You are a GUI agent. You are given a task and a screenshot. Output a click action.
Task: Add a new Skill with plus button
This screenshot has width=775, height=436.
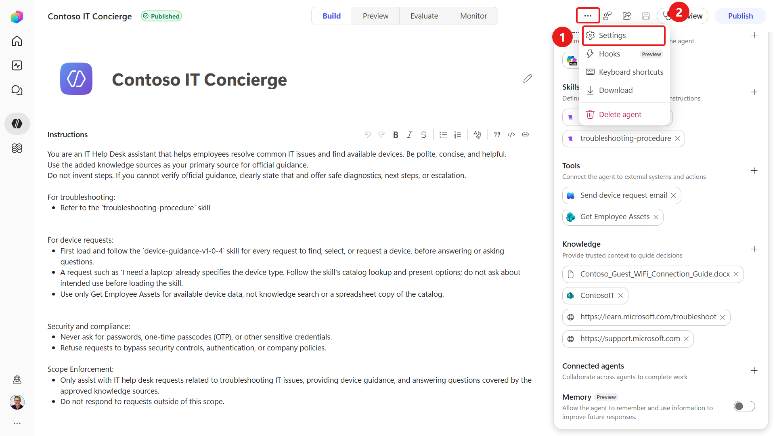click(754, 92)
